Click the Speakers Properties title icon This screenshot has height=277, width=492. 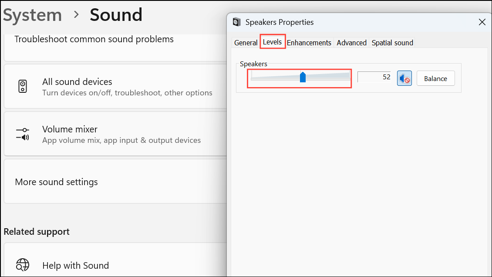coord(236,22)
